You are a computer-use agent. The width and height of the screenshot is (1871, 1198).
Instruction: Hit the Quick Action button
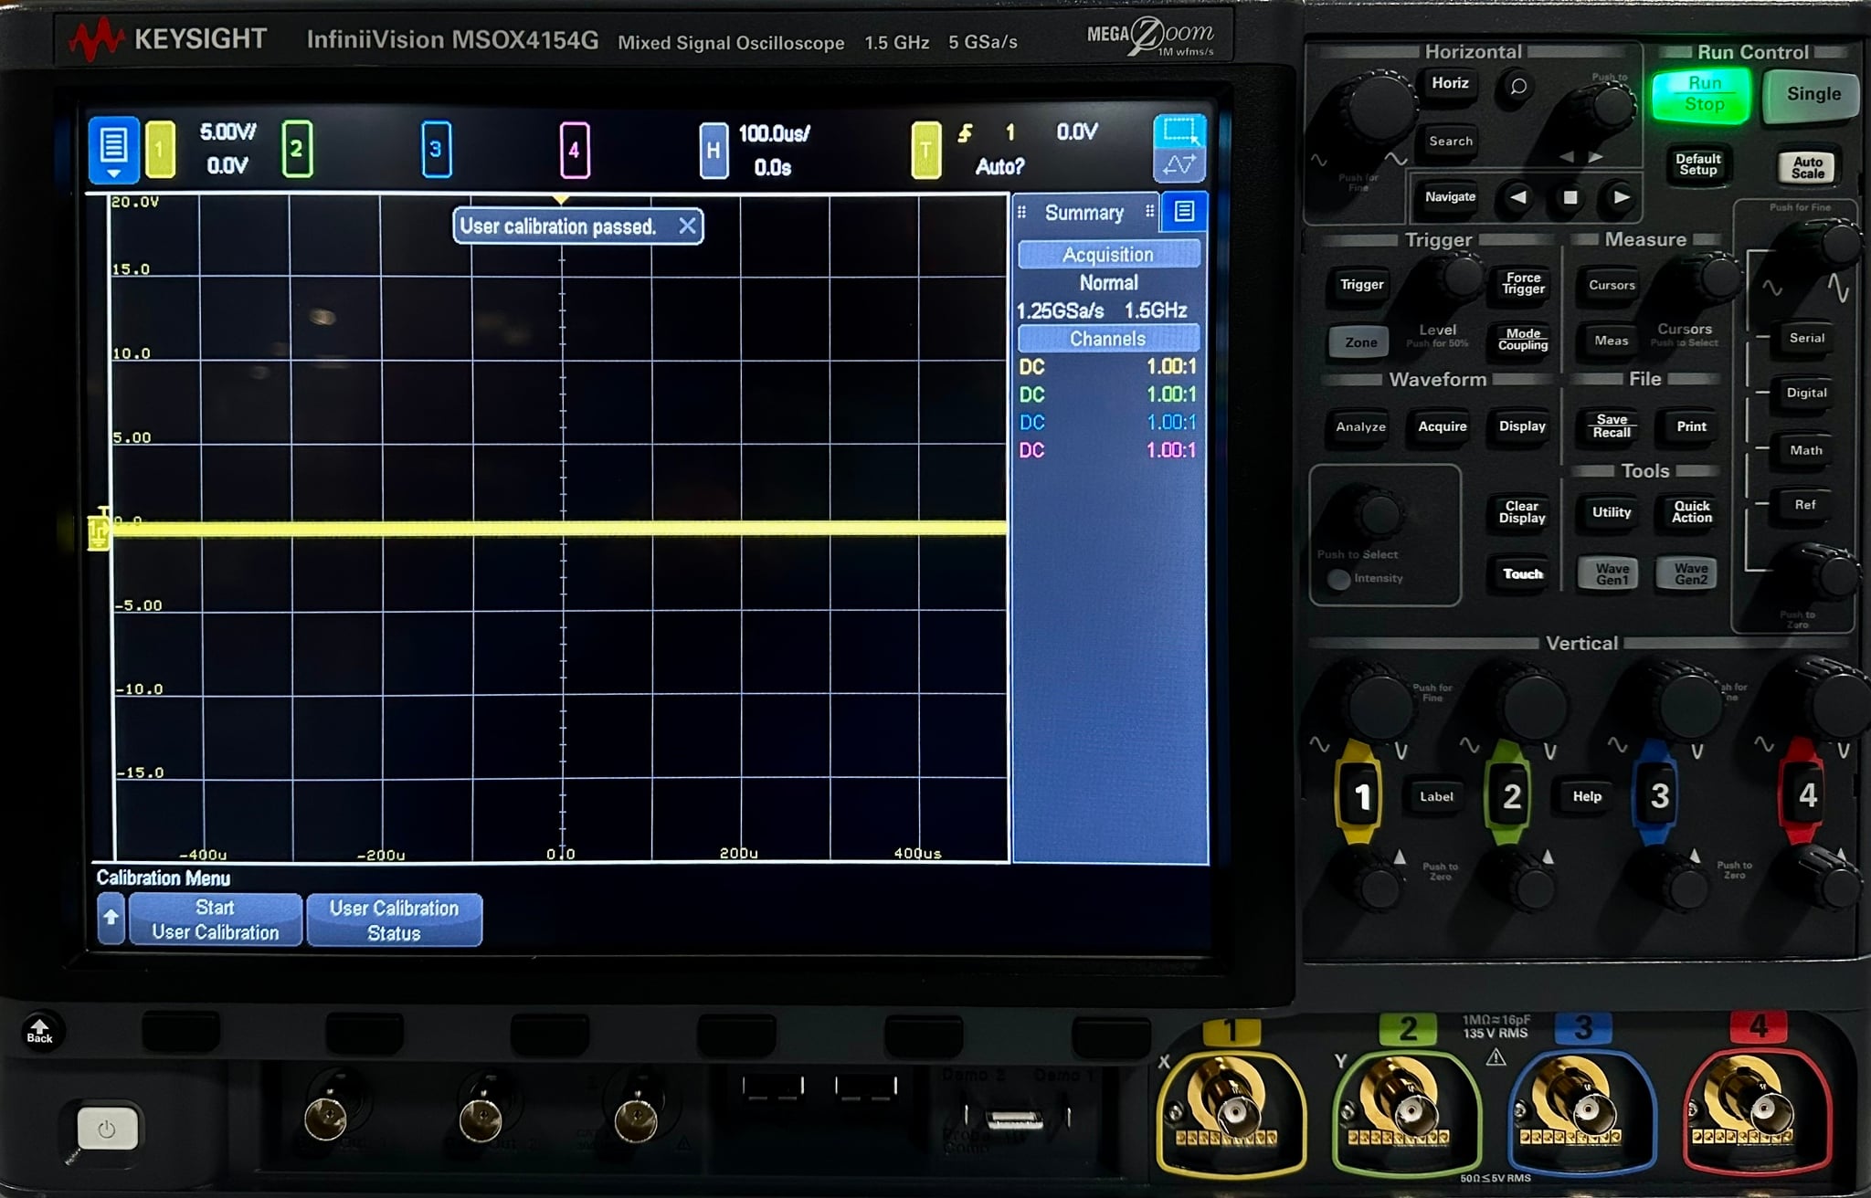pyautogui.click(x=1691, y=512)
